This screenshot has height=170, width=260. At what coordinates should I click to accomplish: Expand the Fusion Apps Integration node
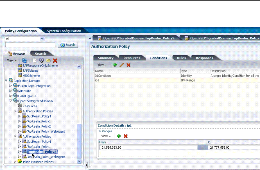pos(10,86)
